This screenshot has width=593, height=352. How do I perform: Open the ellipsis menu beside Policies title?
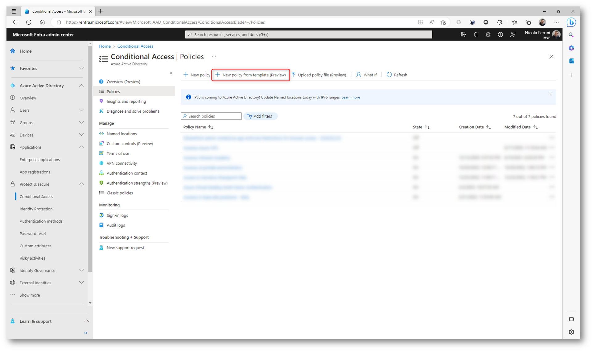(x=214, y=57)
